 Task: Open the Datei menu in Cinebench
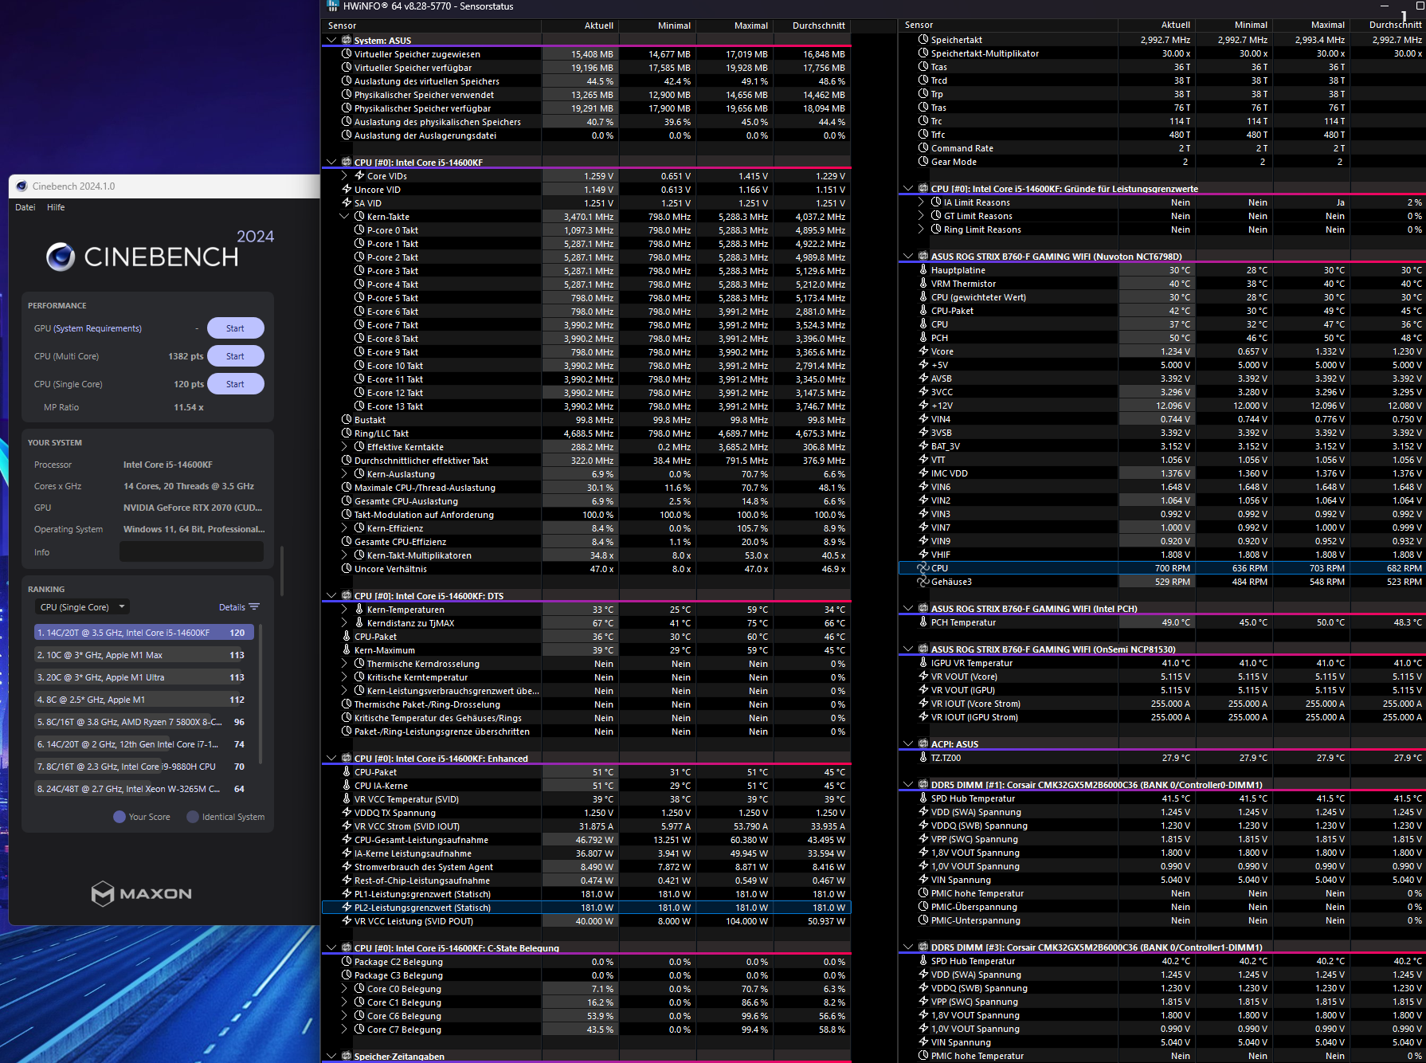[x=25, y=207]
